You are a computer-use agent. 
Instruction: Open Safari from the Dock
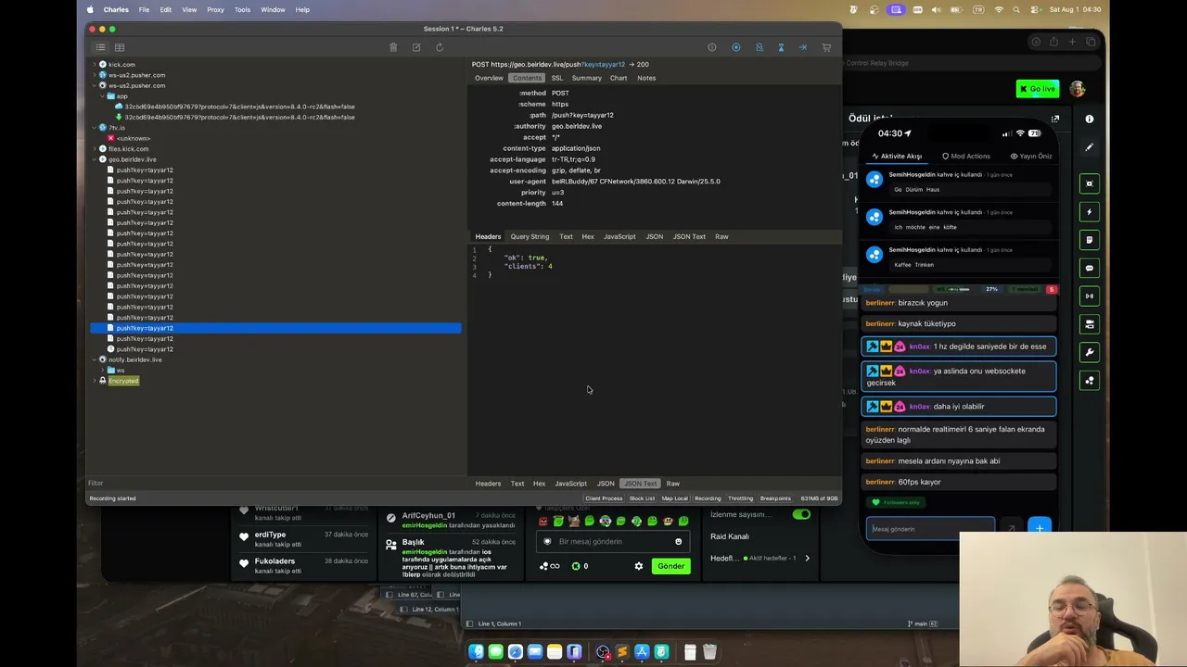[516, 652]
